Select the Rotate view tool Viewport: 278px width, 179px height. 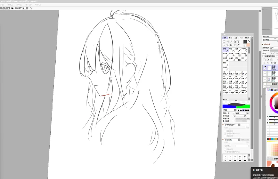(x=231, y=45)
